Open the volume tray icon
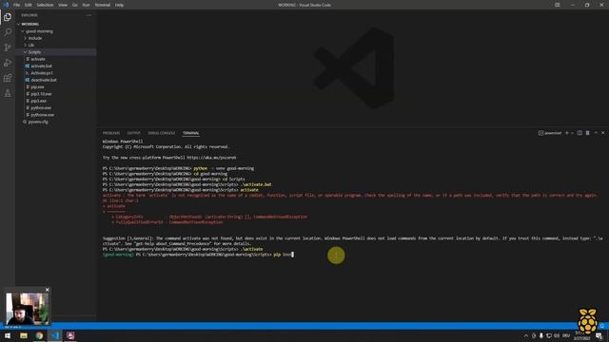The image size is (609, 342). 557,335
